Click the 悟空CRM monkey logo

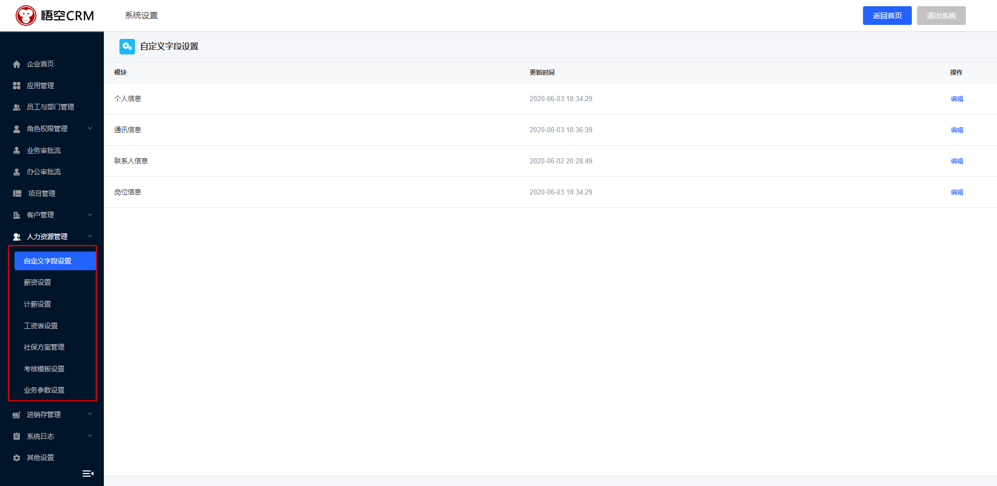26,16
